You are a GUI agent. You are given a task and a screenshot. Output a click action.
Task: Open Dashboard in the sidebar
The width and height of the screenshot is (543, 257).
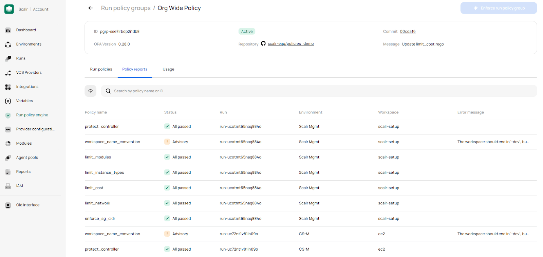[26, 30]
